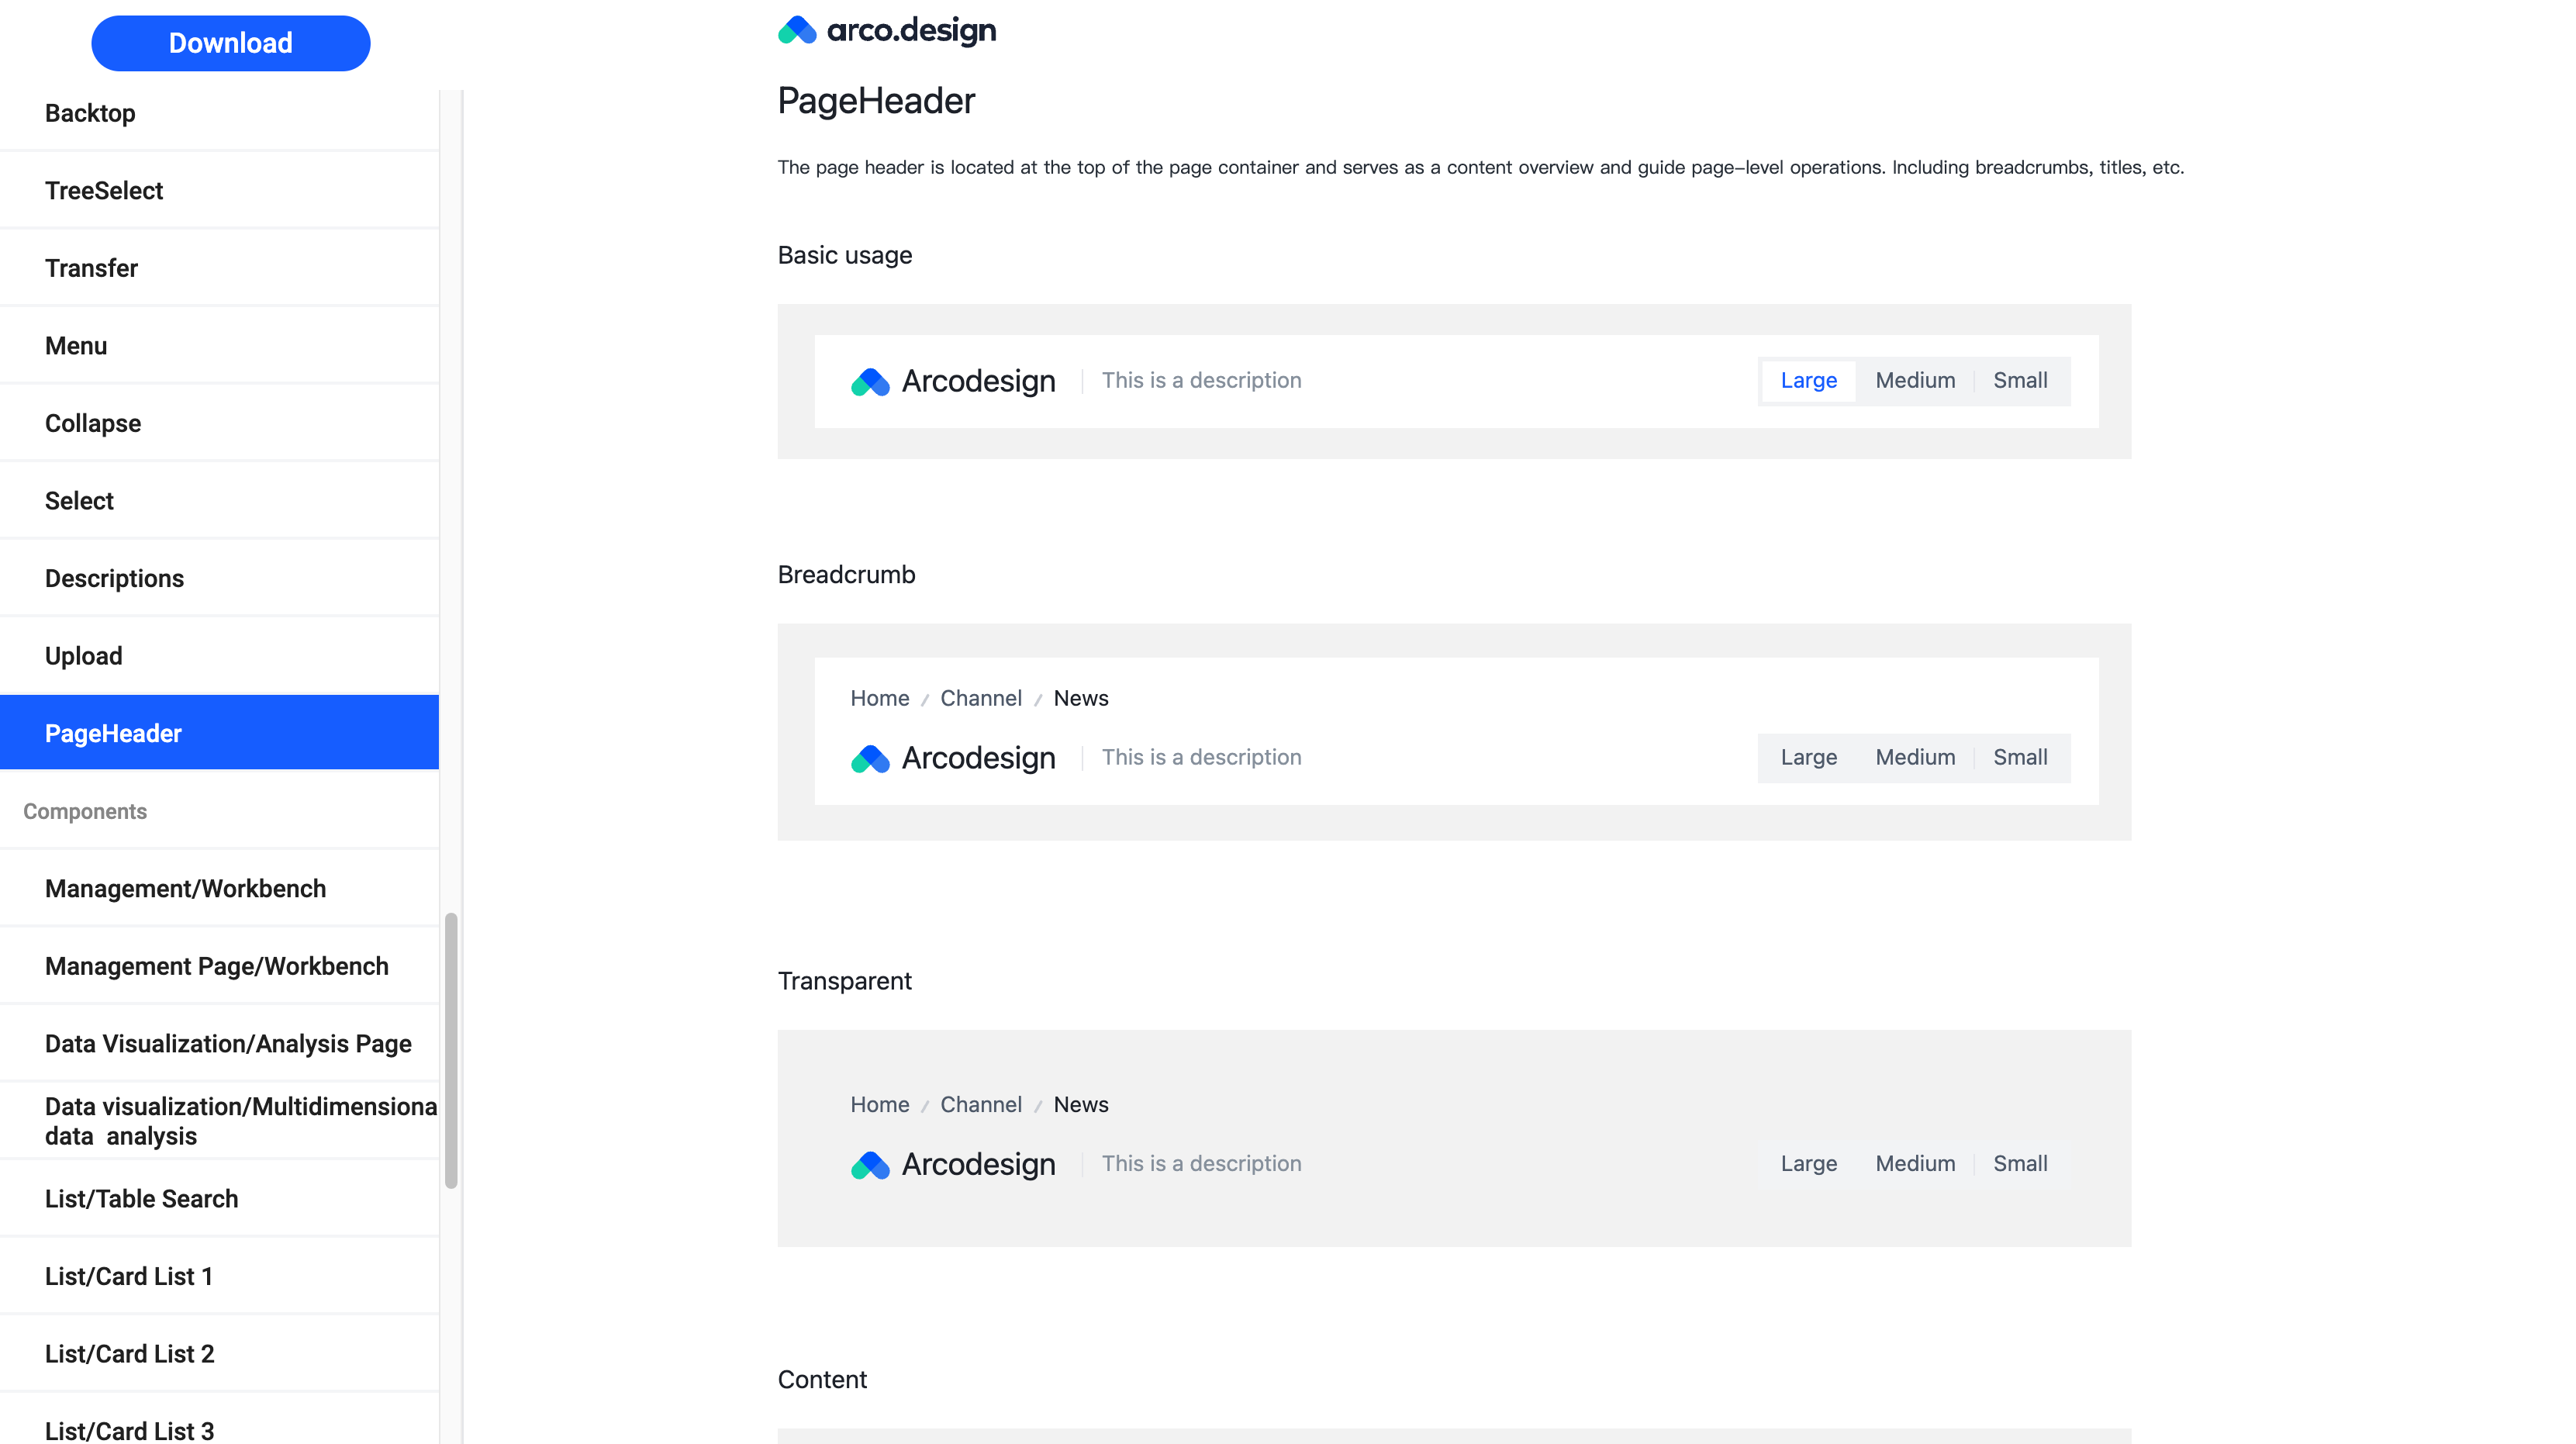Go to the Upload component page
The height and width of the screenshot is (1444, 2576).
pos(219,656)
